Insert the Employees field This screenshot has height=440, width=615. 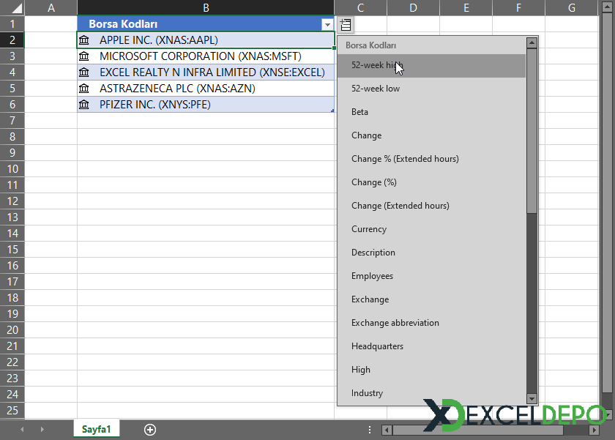[431, 276]
